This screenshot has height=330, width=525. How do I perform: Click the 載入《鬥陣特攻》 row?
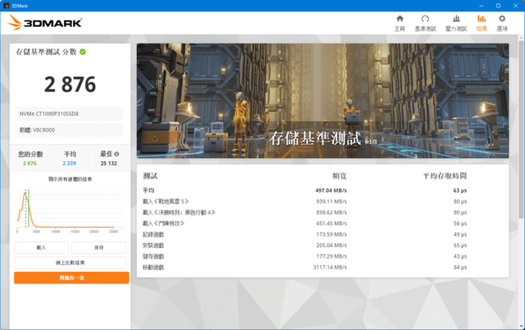click(304, 224)
